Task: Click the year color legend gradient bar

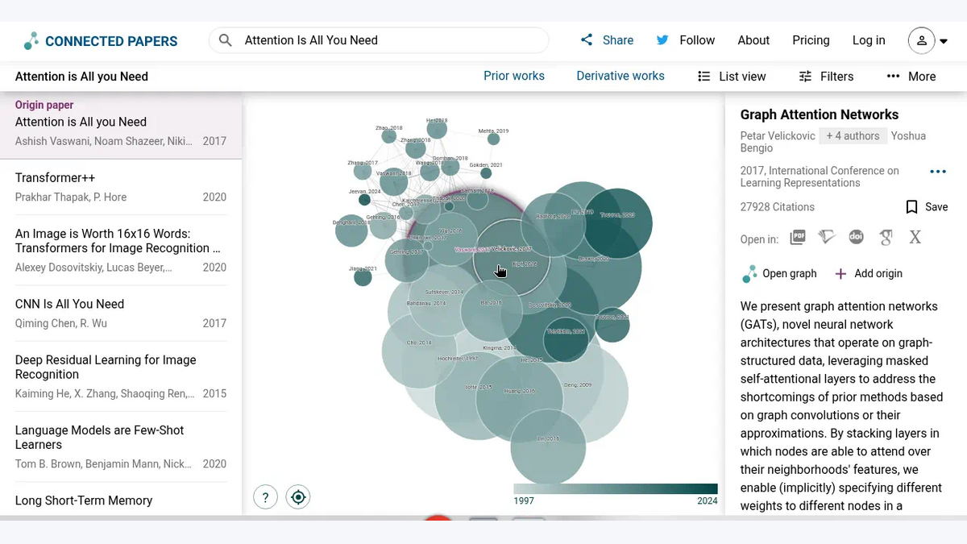Action: [x=616, y=489]
